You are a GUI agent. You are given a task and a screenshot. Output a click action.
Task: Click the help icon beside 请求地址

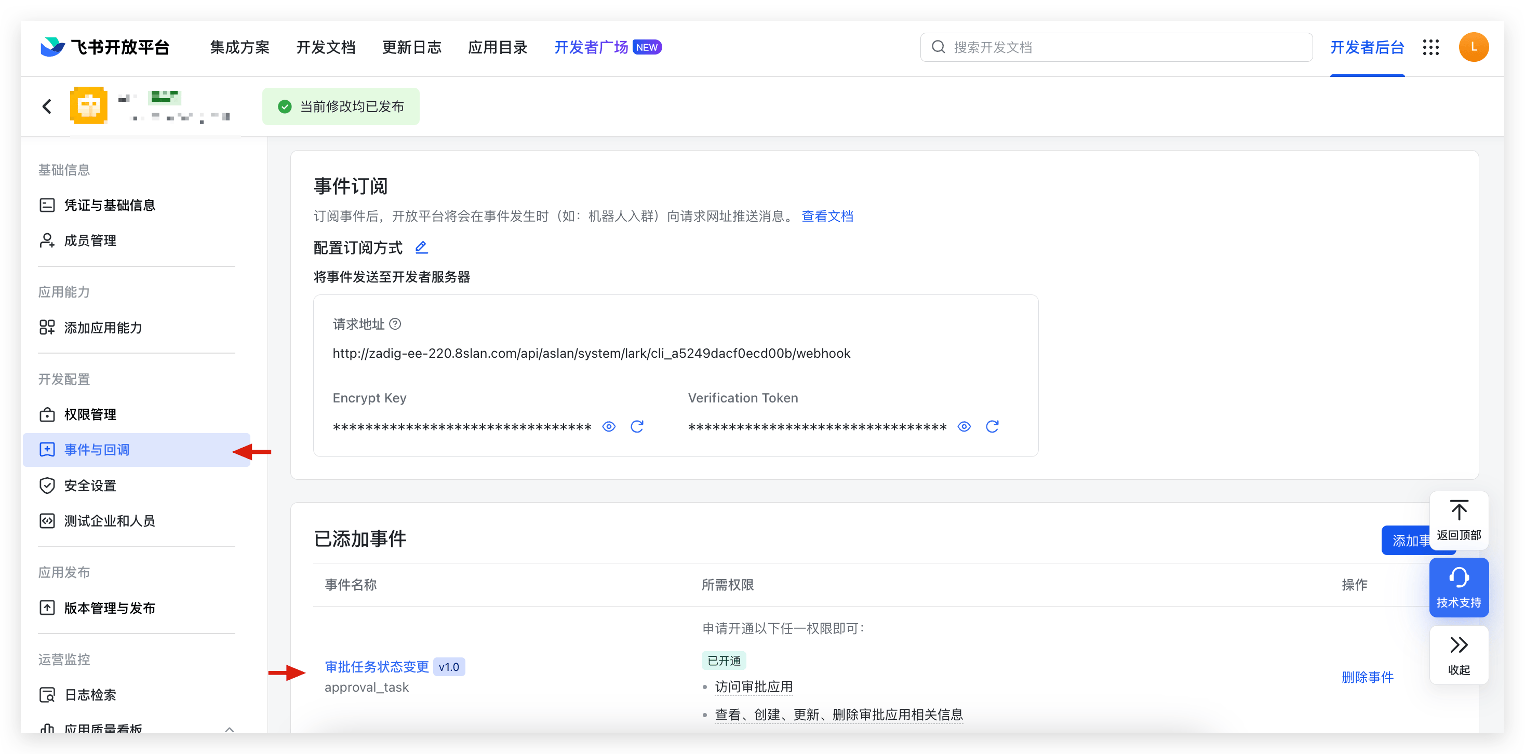coord(395,324)
